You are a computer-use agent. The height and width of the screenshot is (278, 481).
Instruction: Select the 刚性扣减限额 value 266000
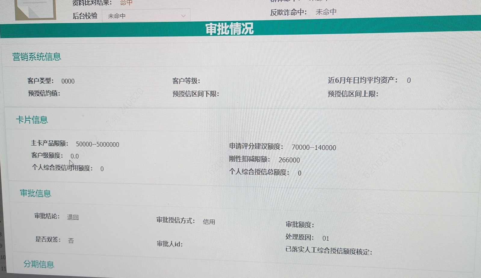(x=289, y=160)
